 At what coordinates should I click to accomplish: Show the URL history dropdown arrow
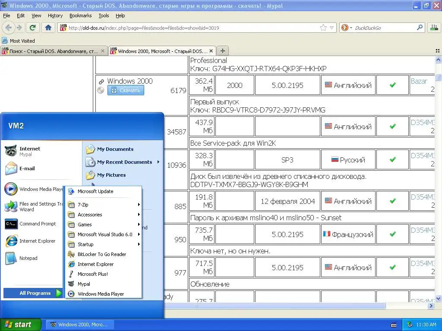pyautogui.click(x=332, y=28)
